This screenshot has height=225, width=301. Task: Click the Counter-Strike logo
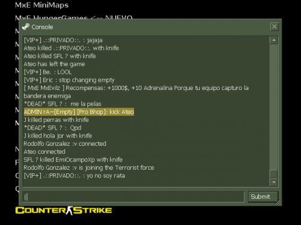click(64, 211)
